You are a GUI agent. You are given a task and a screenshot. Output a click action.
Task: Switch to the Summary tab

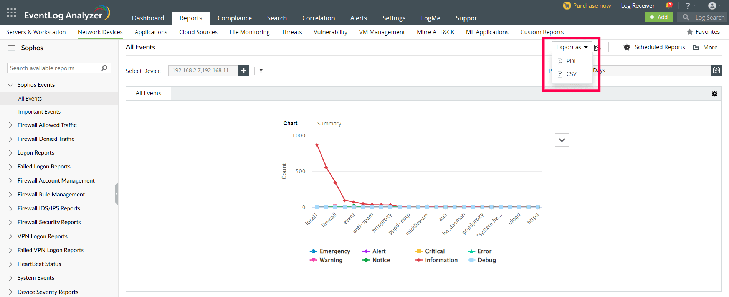tap(329, 124)
